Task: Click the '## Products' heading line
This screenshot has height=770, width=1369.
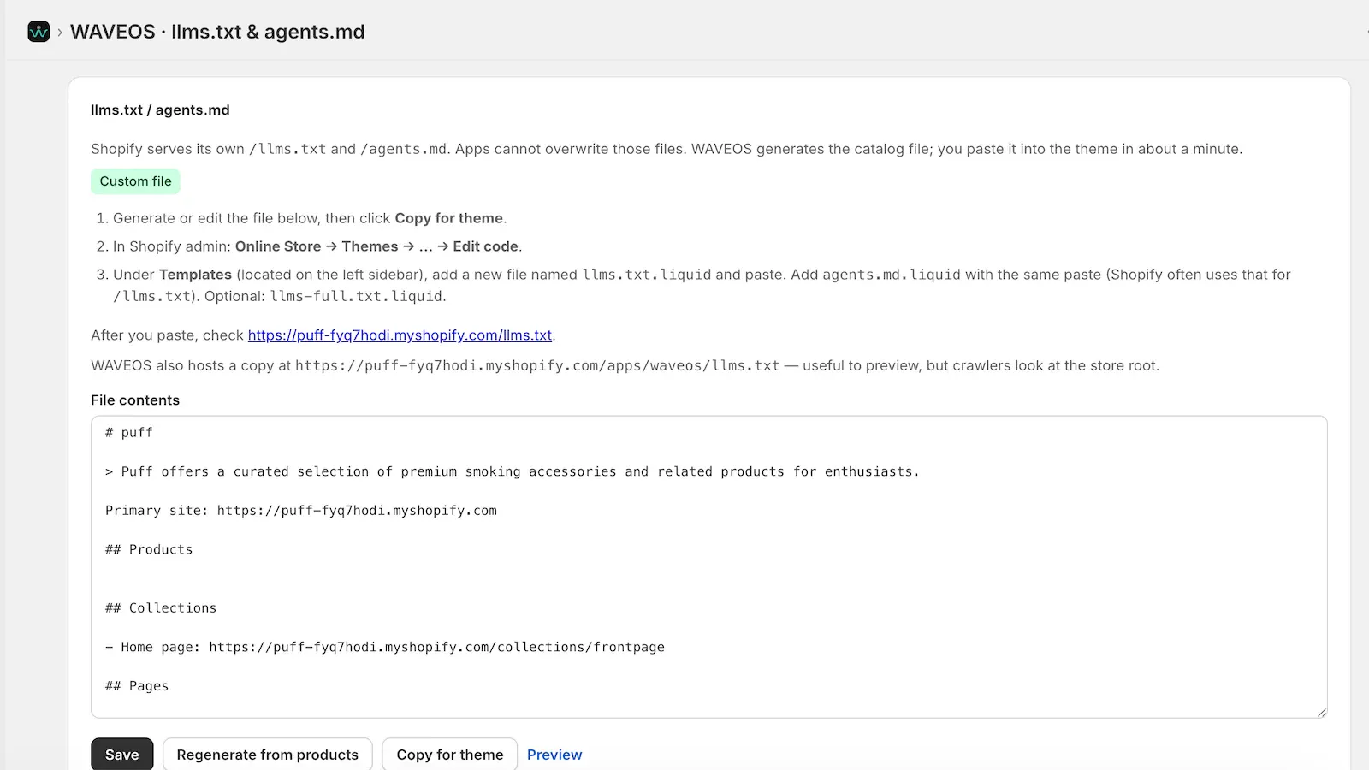Action: point(149,549)
